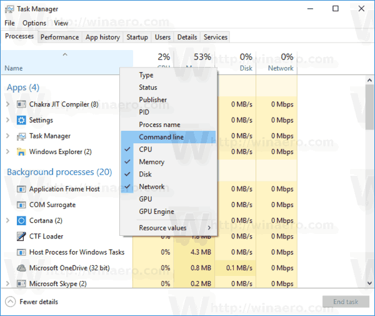375x316 pixels.
Task: Enable the Status column
Action: pyautogui.click(x=169, y=88)
